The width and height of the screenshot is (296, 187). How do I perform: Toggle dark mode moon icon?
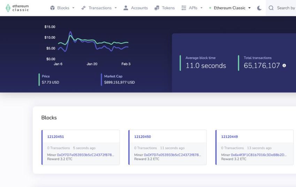[x=259, y=8]
